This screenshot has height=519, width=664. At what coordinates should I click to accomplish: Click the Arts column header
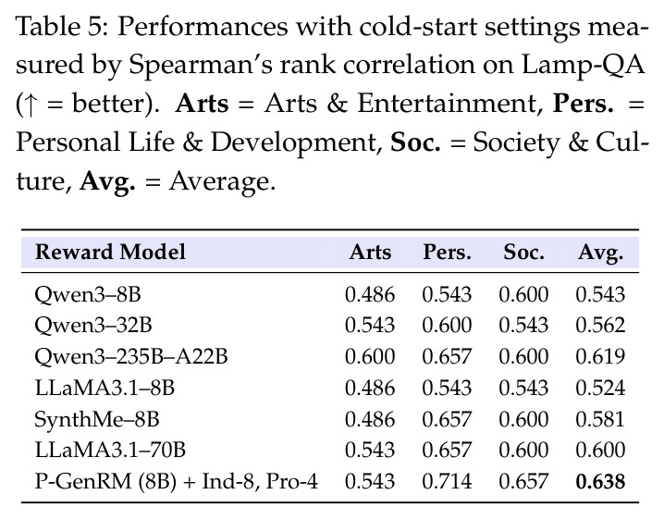click(x=370, y=252)
